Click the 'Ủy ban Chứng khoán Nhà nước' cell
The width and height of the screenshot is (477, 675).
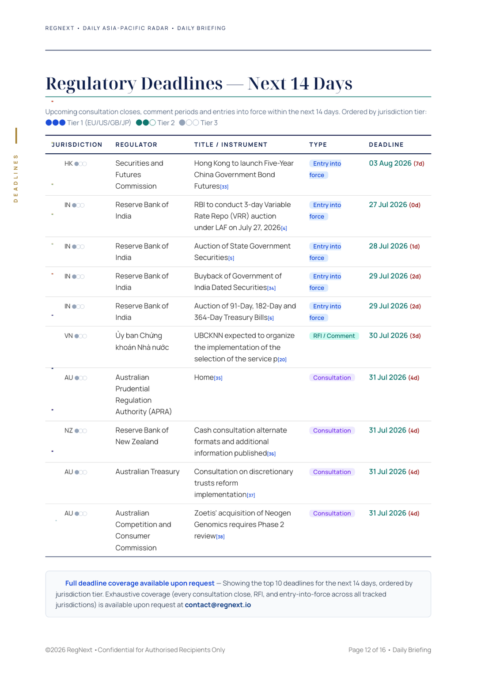[x=142, y=341]
